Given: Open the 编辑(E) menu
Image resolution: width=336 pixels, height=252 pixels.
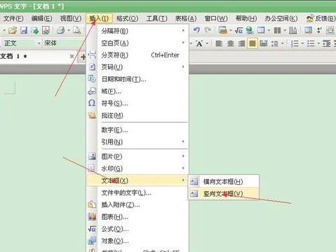Looking at the screenshot, I should click(x=42, y=18).
